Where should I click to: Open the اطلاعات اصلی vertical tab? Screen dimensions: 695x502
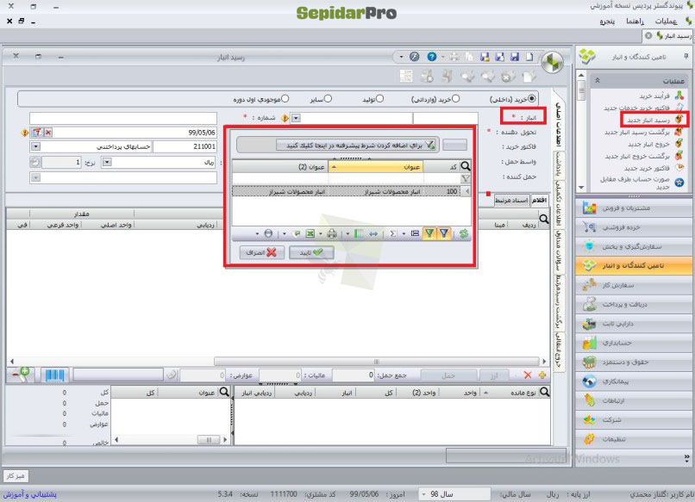click(x=559, y=125)
